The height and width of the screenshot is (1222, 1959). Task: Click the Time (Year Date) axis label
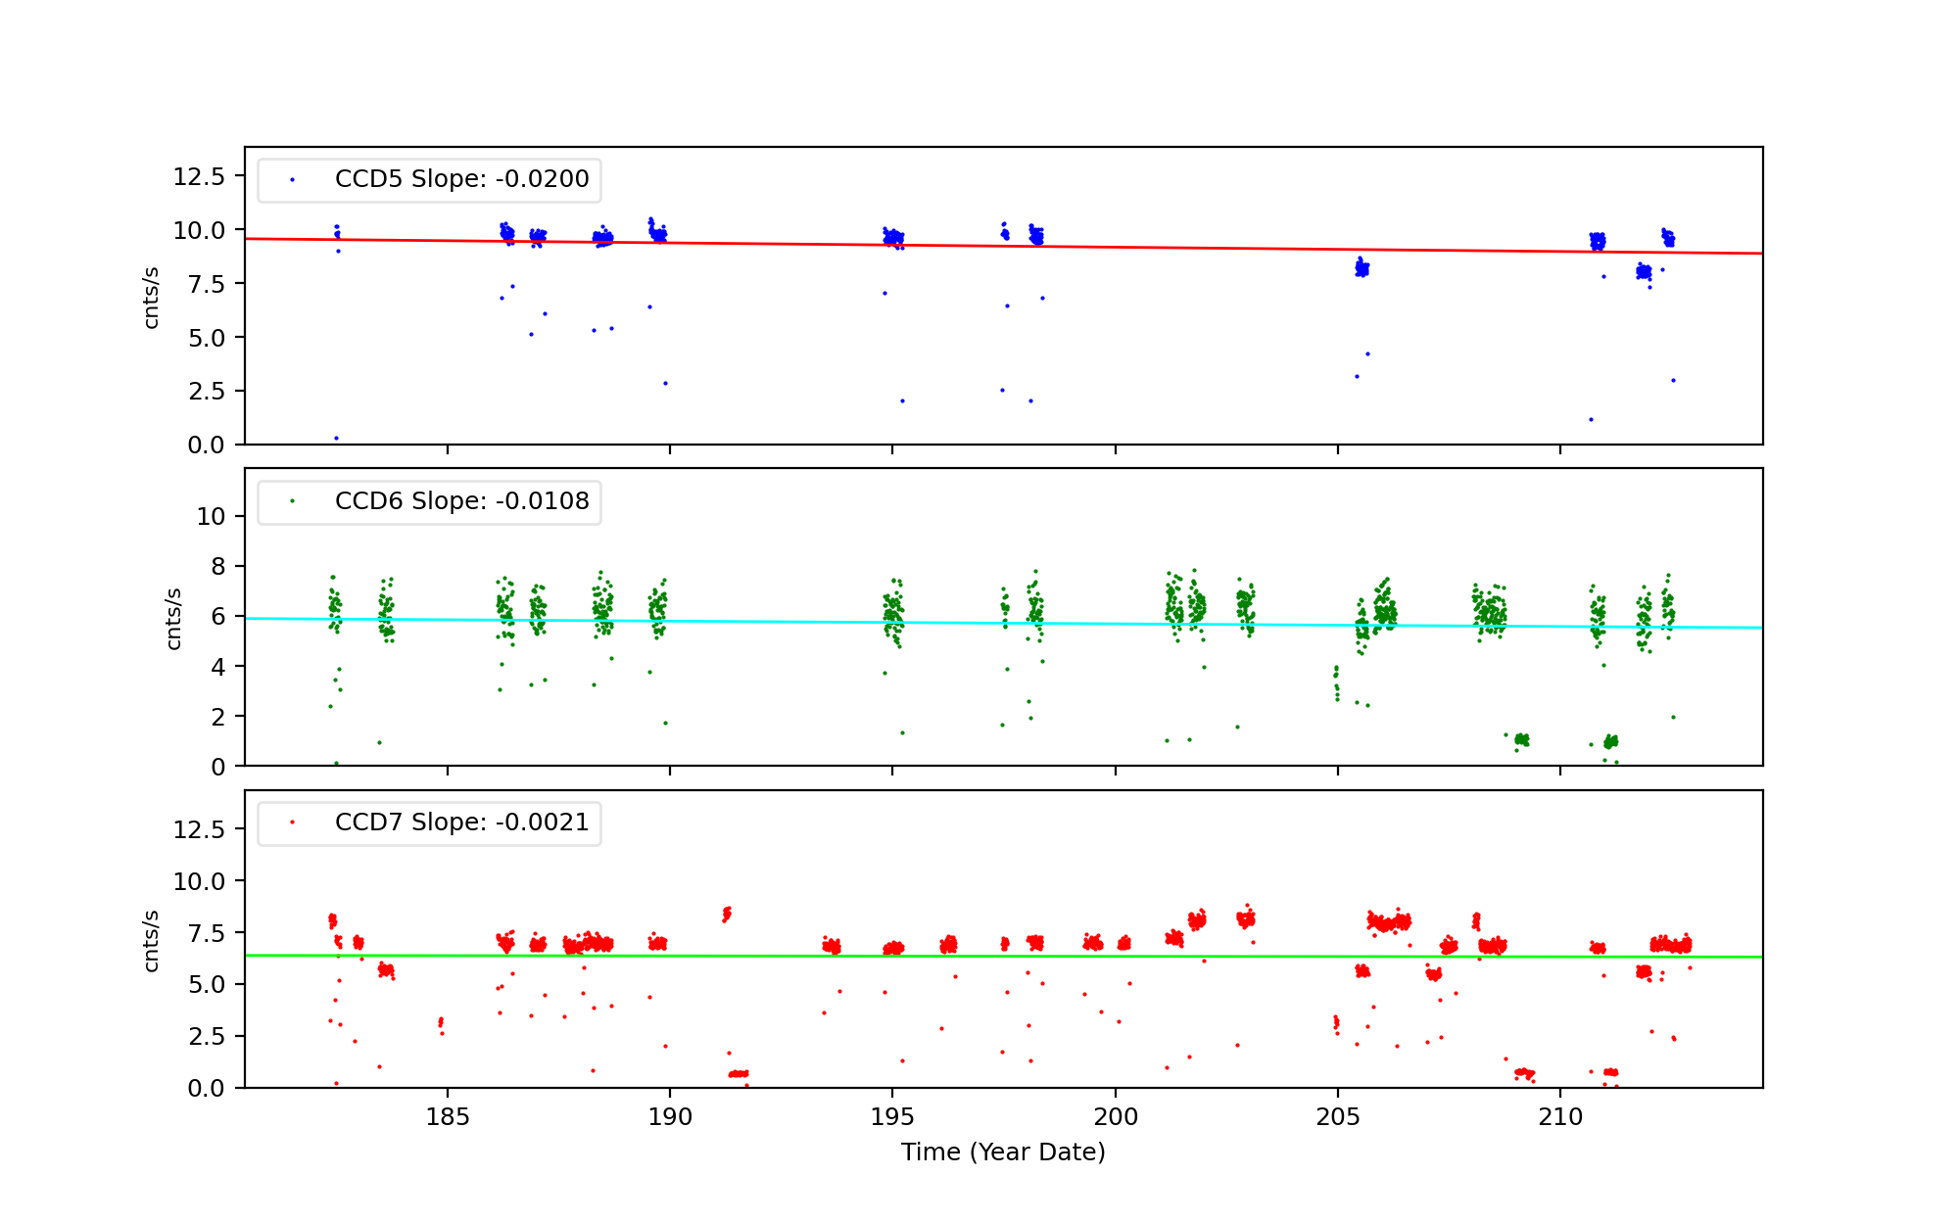coord(1003,1152)
